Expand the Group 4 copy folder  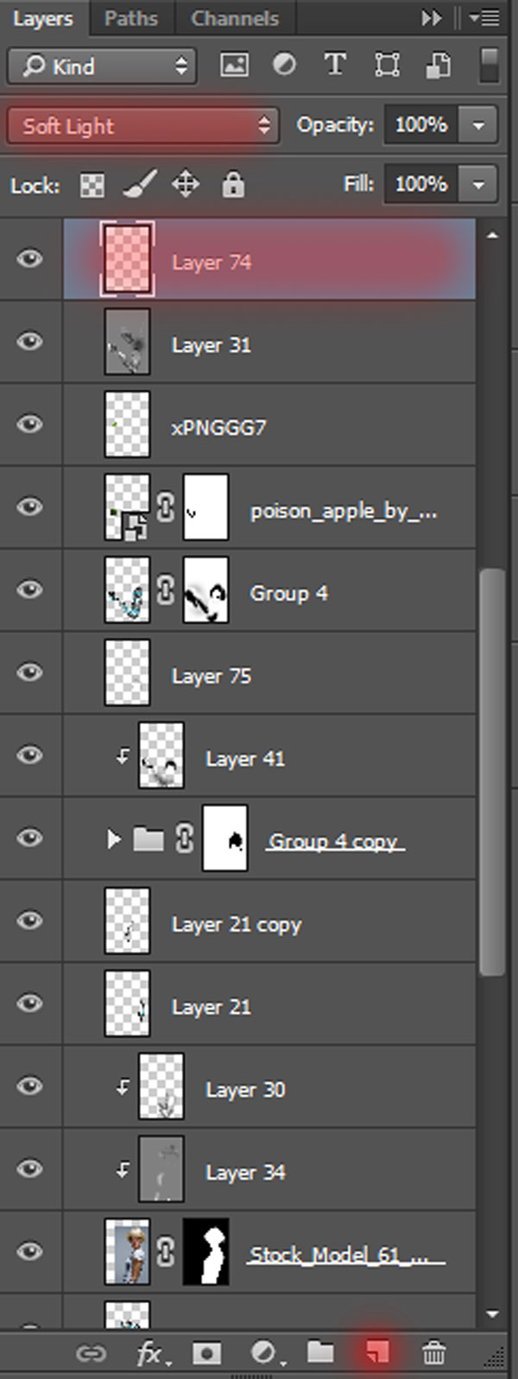coord(113,839)
